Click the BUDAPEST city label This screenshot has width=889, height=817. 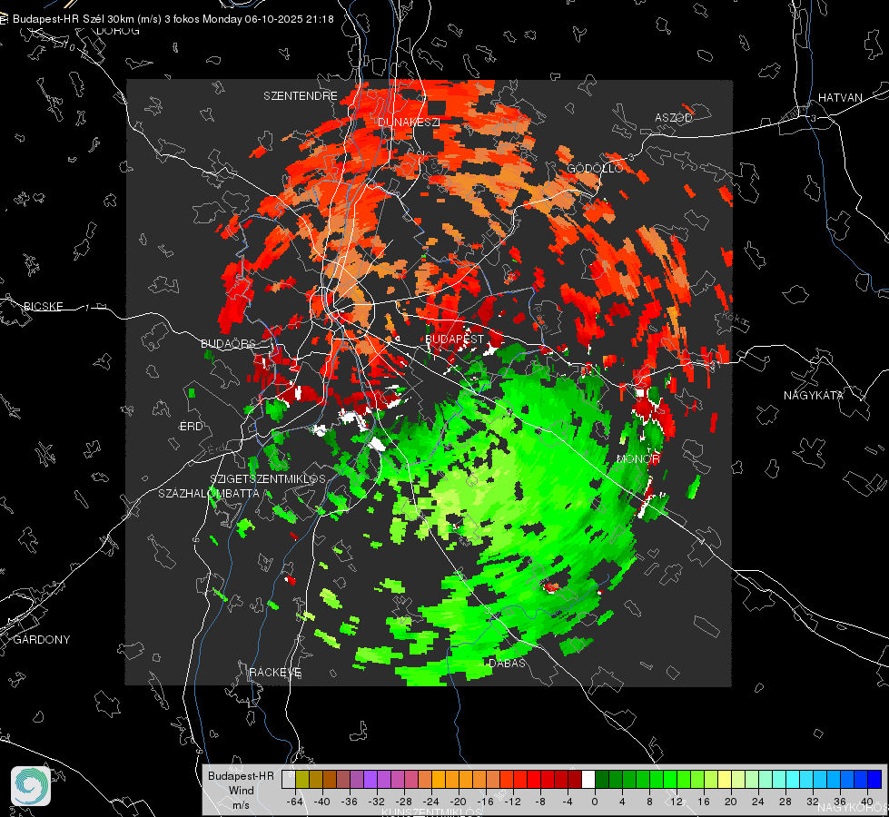(455, 339)
